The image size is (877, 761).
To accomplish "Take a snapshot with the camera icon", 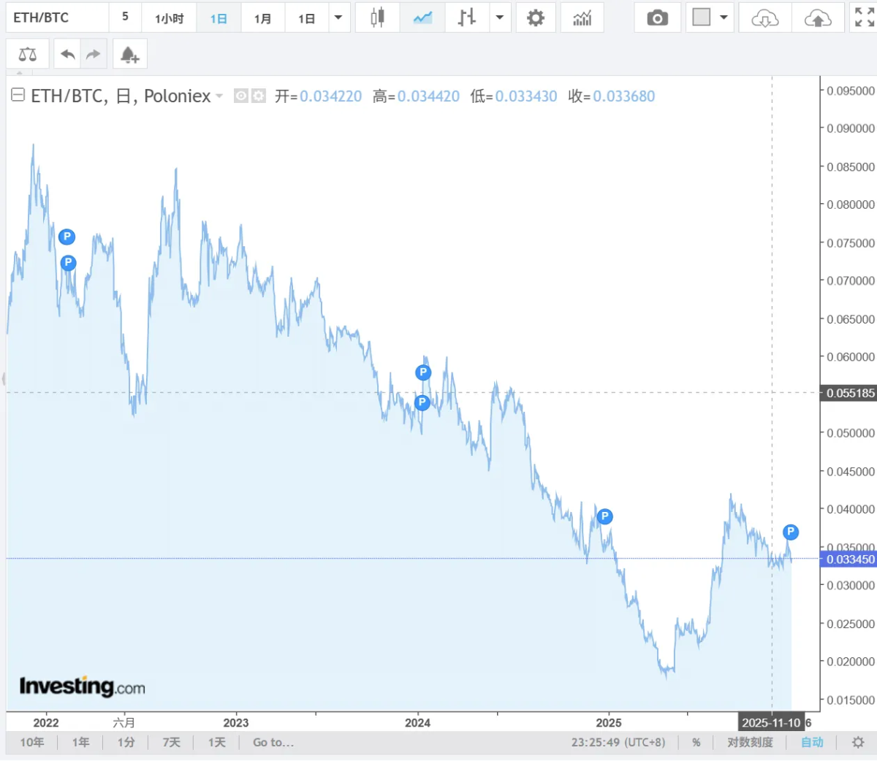I will point(657,18).
